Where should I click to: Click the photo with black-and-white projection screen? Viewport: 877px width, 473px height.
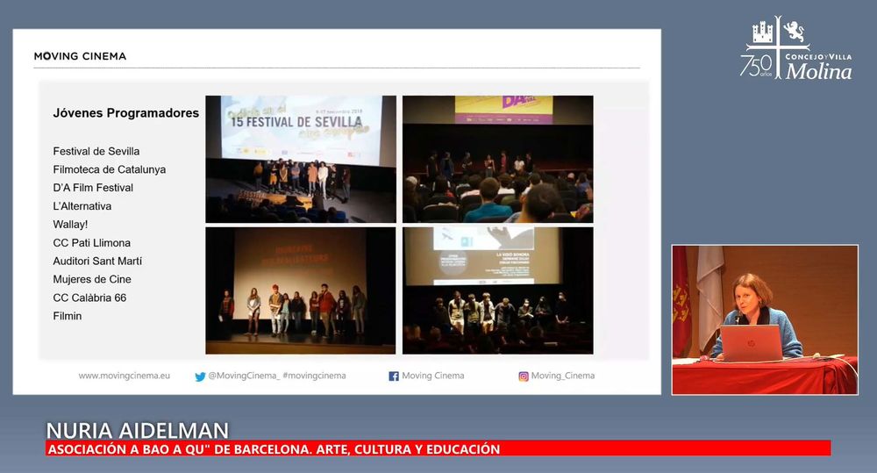pyautogui.click(x=498, y=290)
